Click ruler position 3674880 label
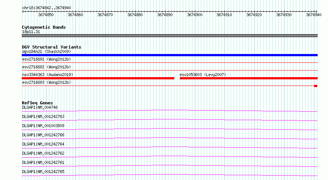Viewport: 328px width, 180px height. point(135,15)
